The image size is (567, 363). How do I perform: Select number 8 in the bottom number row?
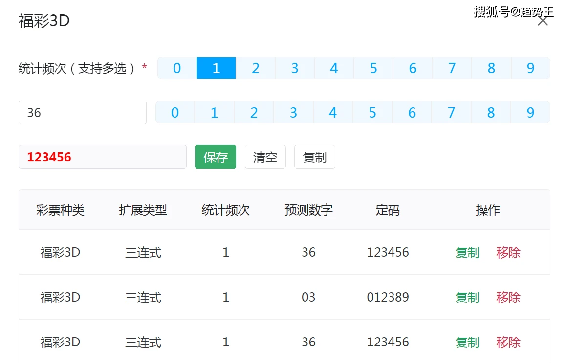[491, 112]
